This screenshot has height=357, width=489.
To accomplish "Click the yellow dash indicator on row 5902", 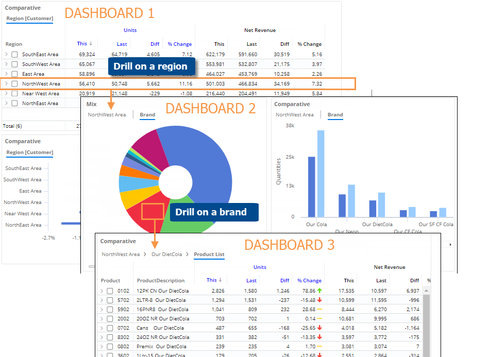I will 319,309.
